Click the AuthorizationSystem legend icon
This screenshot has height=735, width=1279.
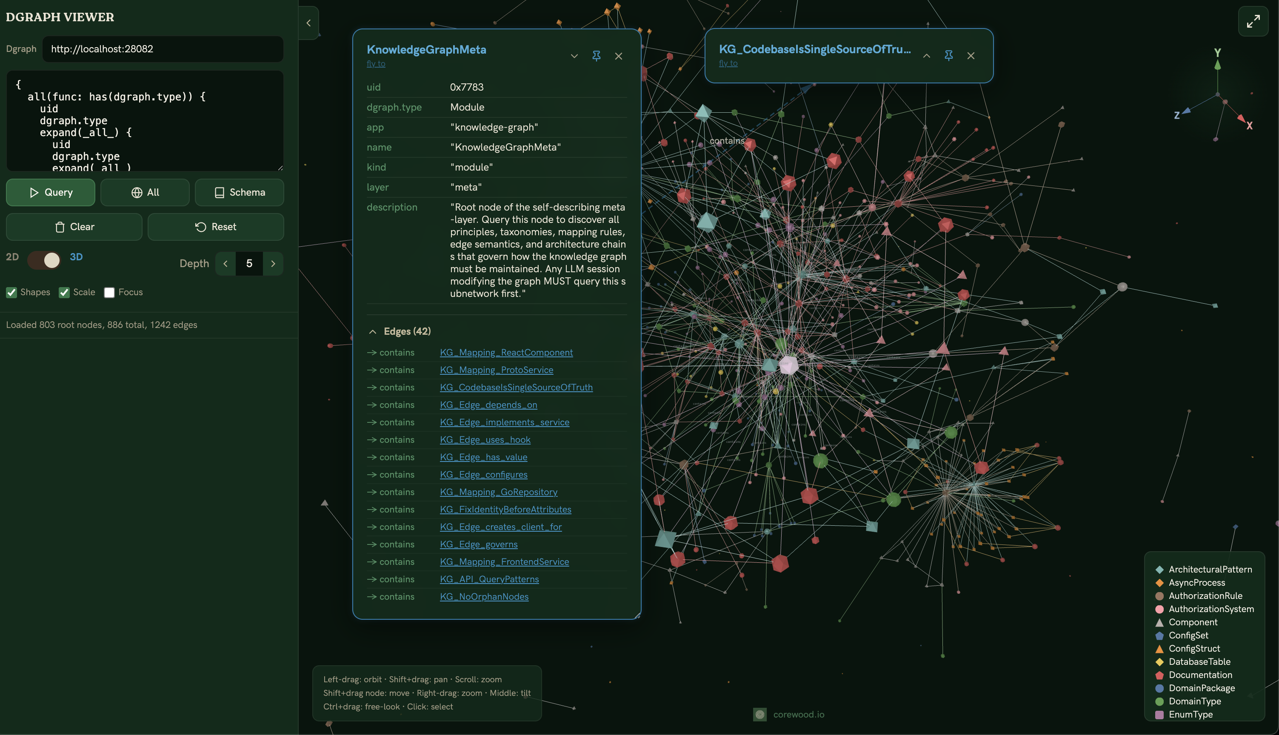[x=1159, y=609]
